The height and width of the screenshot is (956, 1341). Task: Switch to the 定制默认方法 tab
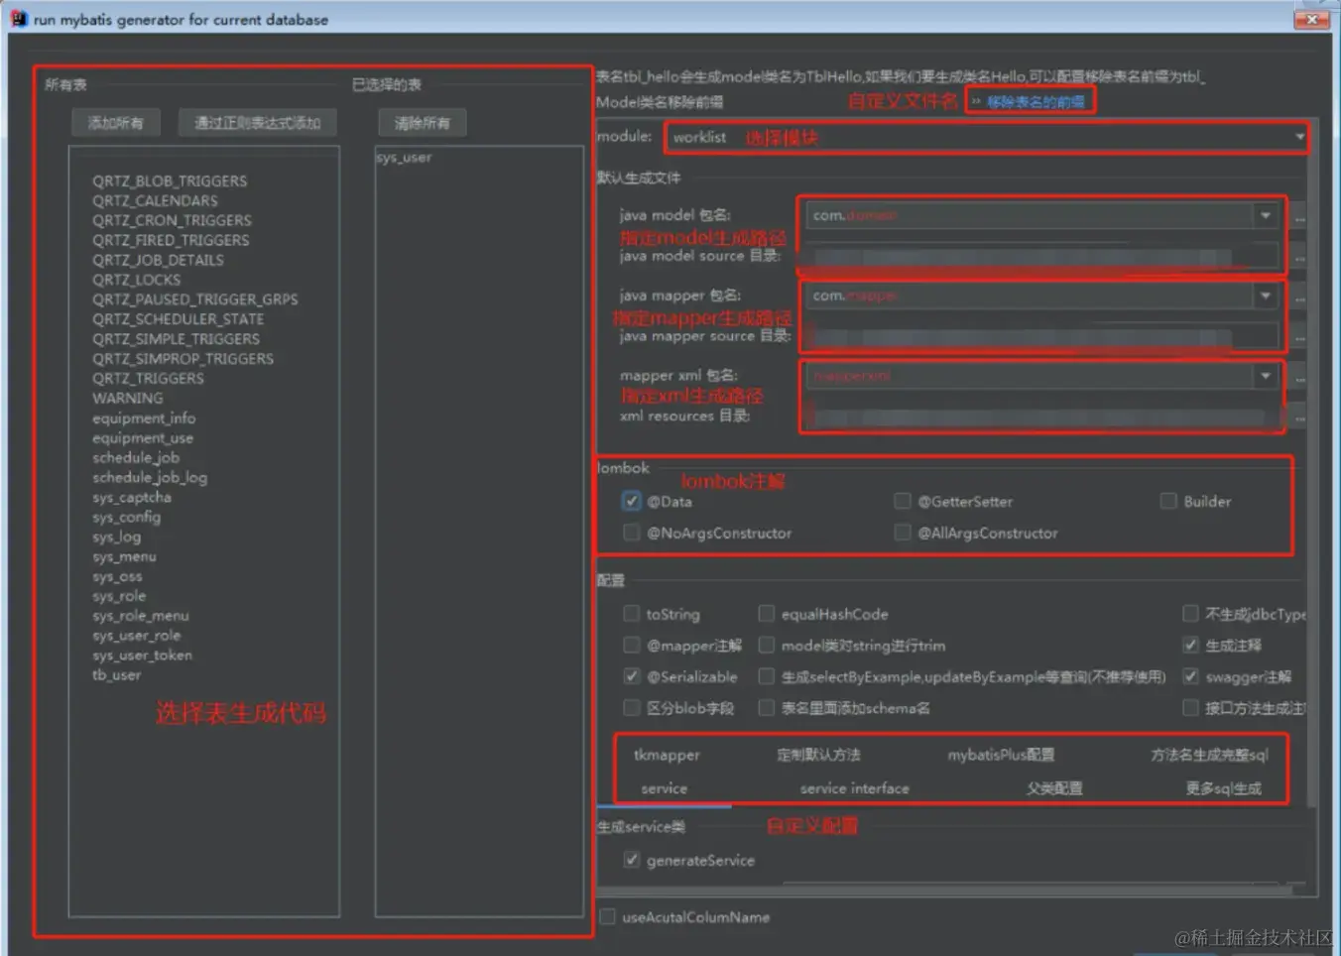818,755
